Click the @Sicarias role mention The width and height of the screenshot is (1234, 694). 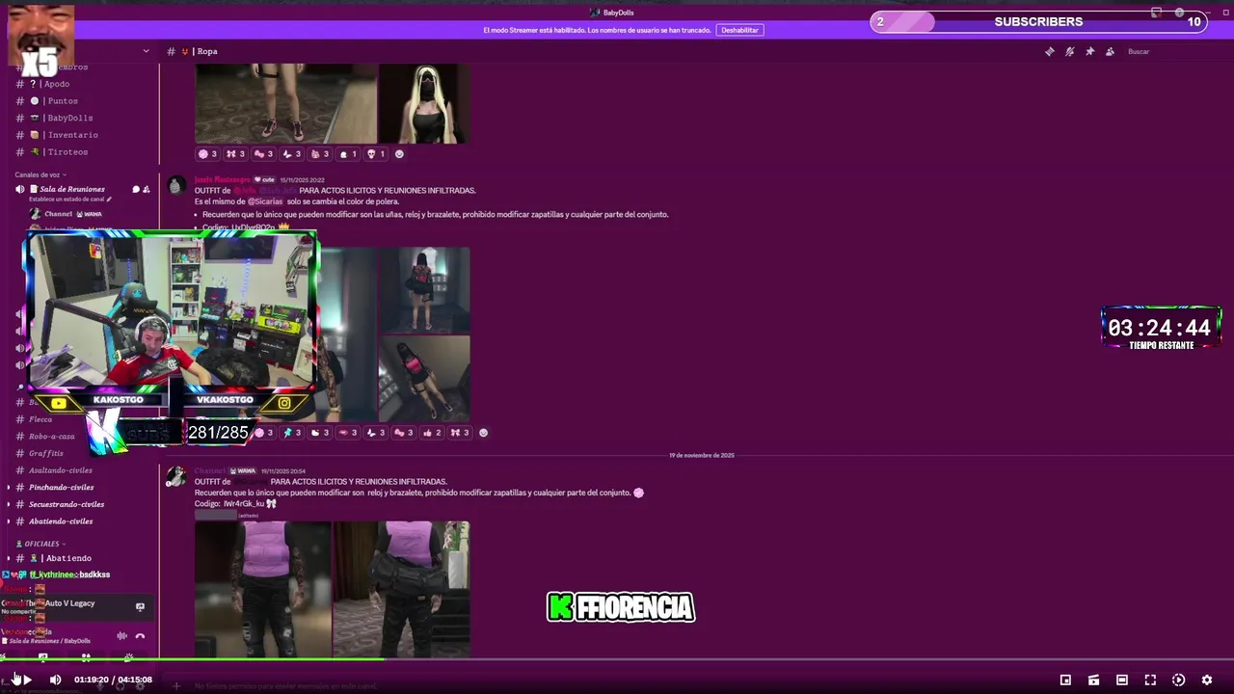[265, 201]
